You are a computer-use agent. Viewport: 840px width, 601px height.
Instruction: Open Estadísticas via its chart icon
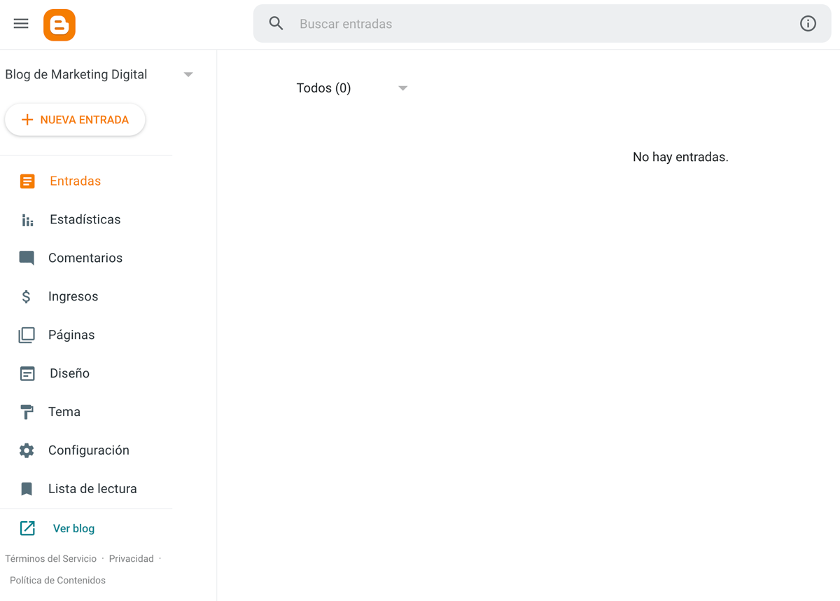[x=27, y=219]
